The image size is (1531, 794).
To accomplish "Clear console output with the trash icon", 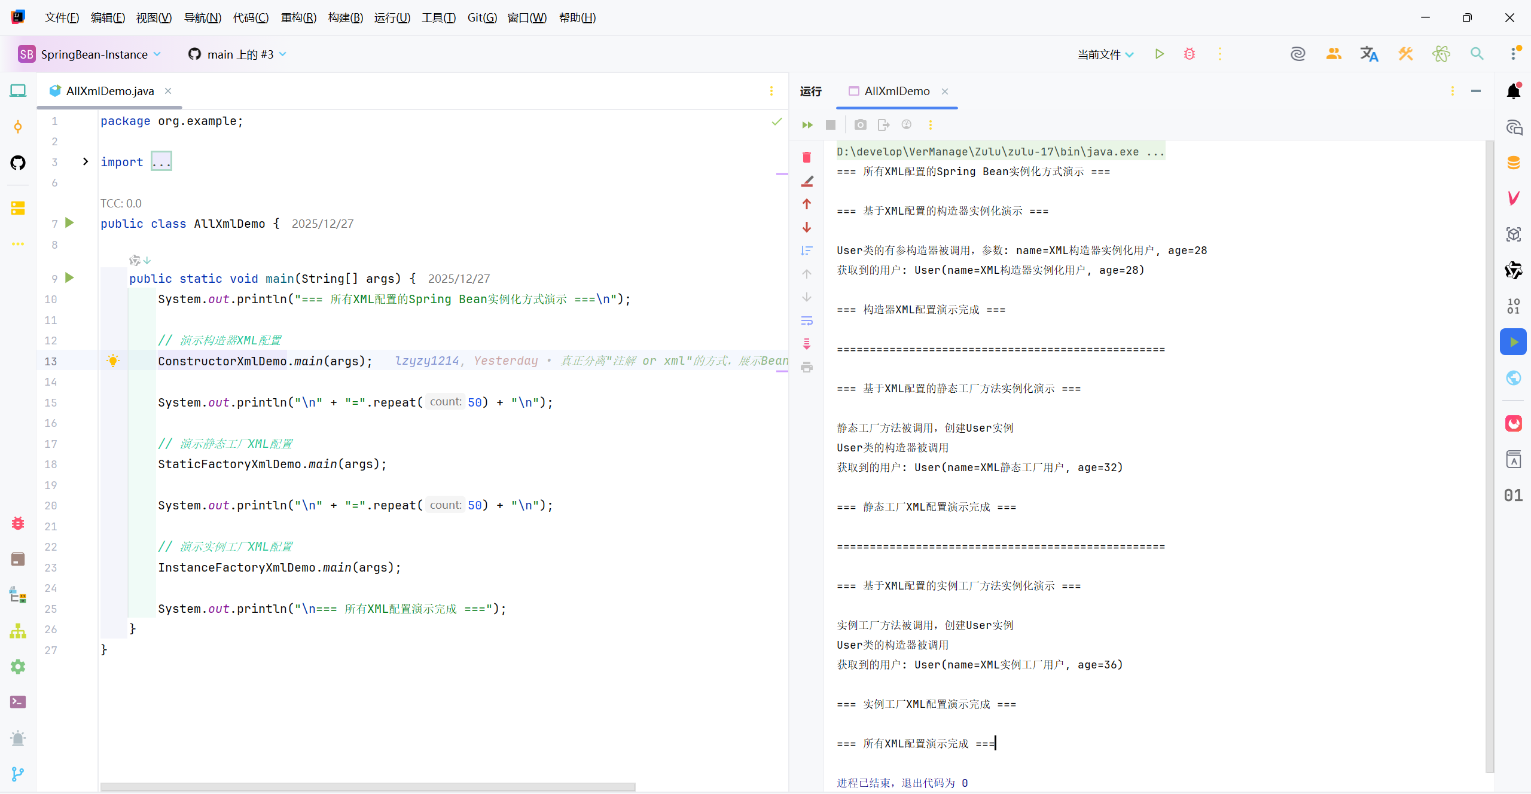I will 807,157.
